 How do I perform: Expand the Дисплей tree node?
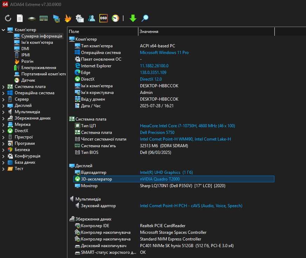(3, 106)
